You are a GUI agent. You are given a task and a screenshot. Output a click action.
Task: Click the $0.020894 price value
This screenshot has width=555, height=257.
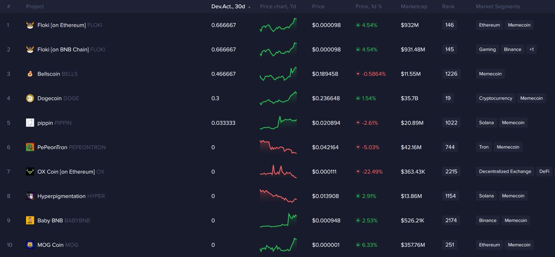326,123
